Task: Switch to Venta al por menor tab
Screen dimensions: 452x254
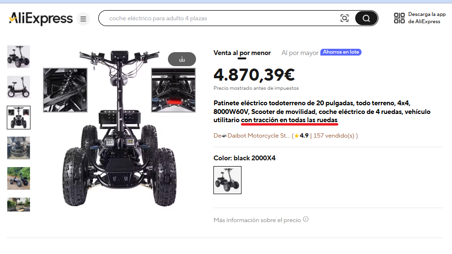Action: pyautogui.click(x=242, y=53)
